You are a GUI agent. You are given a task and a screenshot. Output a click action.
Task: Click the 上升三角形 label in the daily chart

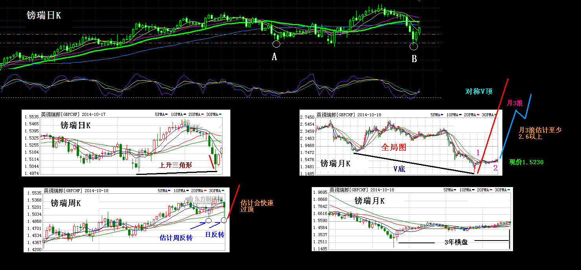(x=175, y=165)
